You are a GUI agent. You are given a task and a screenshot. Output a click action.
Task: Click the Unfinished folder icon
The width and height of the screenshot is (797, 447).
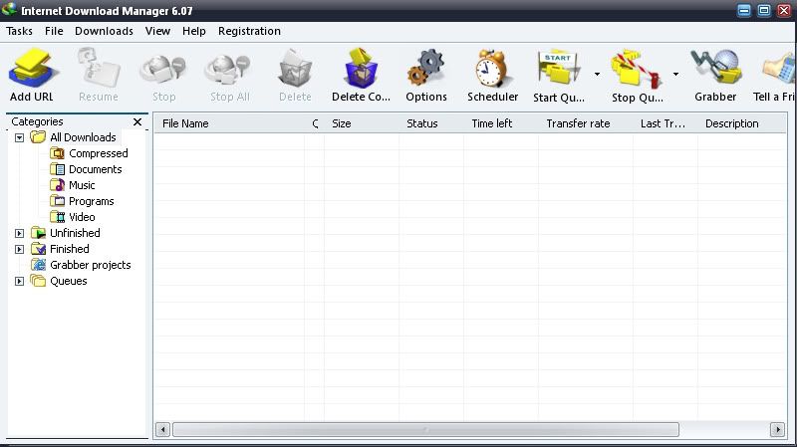pyautogui.click(x=38, y=233)
